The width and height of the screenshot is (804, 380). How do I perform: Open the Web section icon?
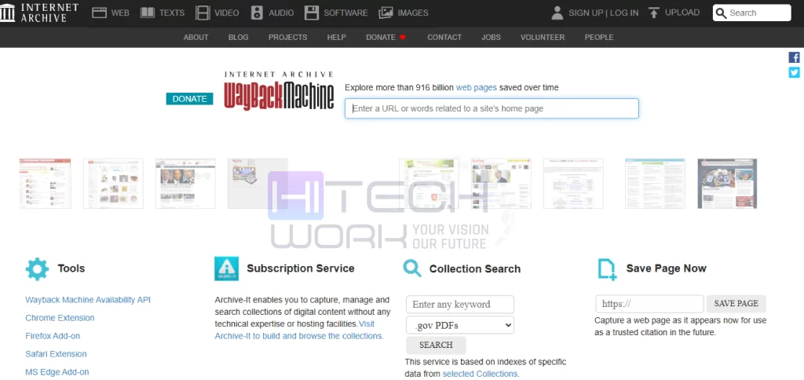[x=99, y=13]
